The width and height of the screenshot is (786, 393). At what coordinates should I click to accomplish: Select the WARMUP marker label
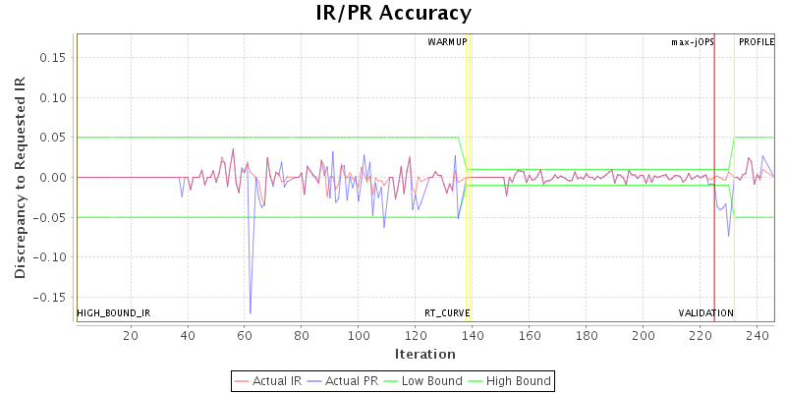tap(447, 42)
